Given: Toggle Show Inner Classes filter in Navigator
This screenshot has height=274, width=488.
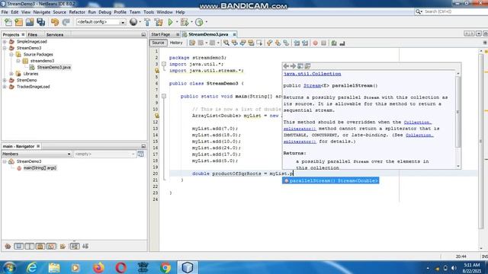Looking at the screenshot, I should point(51,247).
